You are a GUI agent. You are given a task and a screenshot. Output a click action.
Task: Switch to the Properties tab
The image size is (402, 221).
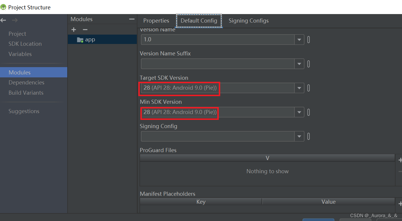pos(156,21)
